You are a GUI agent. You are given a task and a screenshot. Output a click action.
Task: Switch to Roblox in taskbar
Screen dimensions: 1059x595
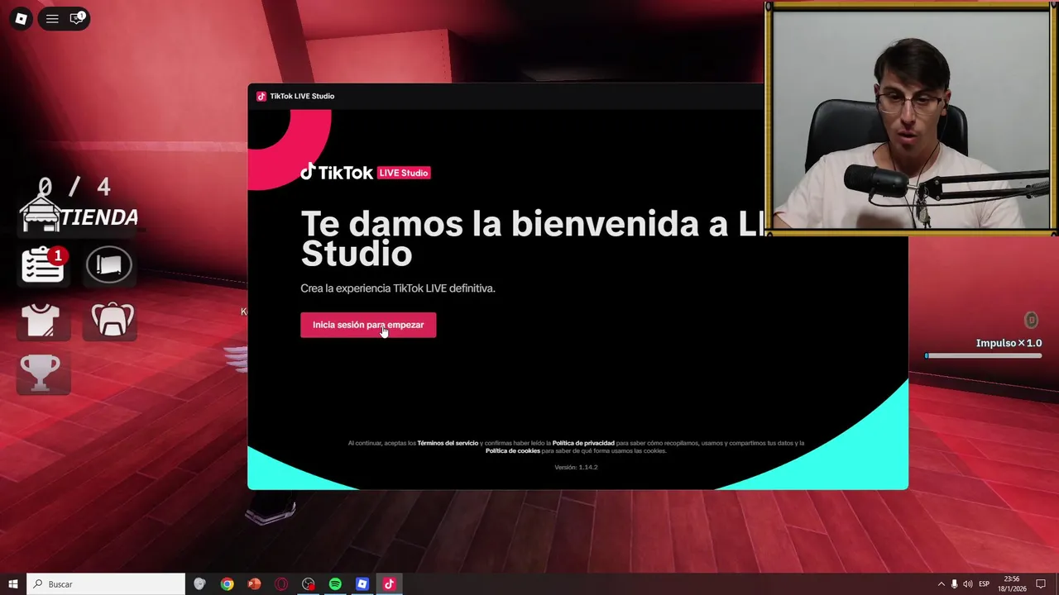pyautogui.click(x=362, y=584)
